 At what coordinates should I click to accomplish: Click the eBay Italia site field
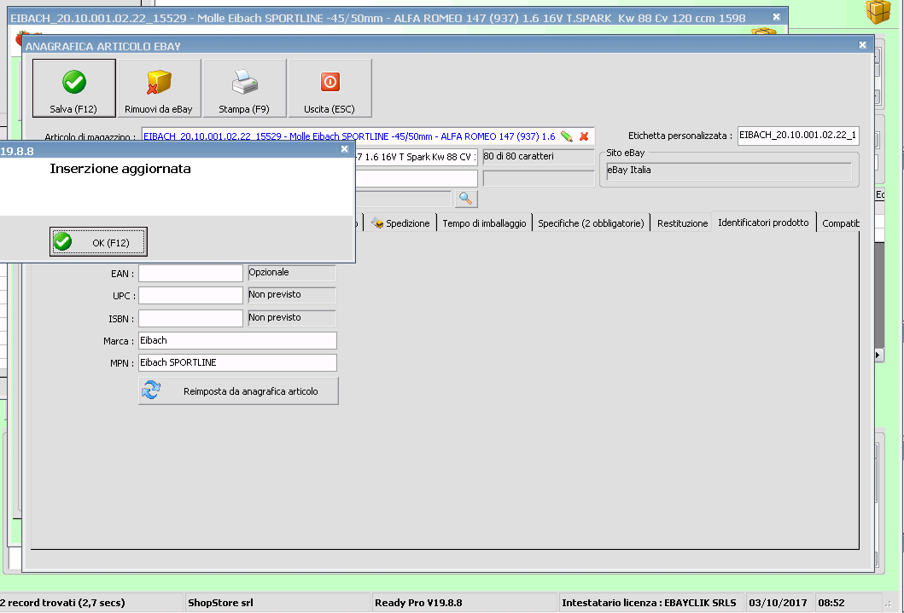[729, 171]
